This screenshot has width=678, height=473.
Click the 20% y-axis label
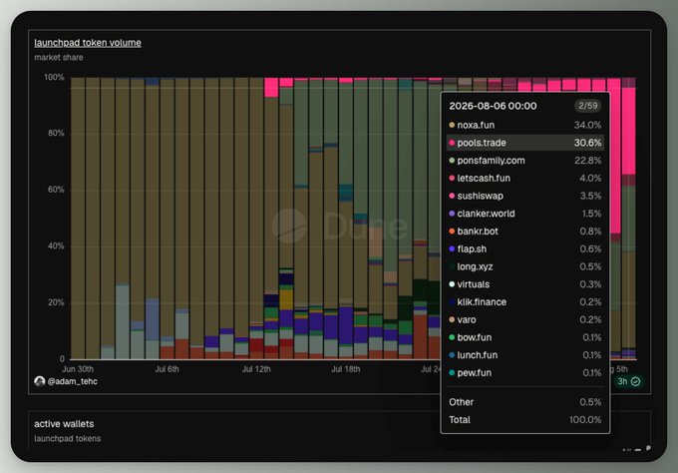point(56,302)
